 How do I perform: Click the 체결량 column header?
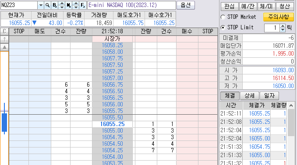pos(279,105)
